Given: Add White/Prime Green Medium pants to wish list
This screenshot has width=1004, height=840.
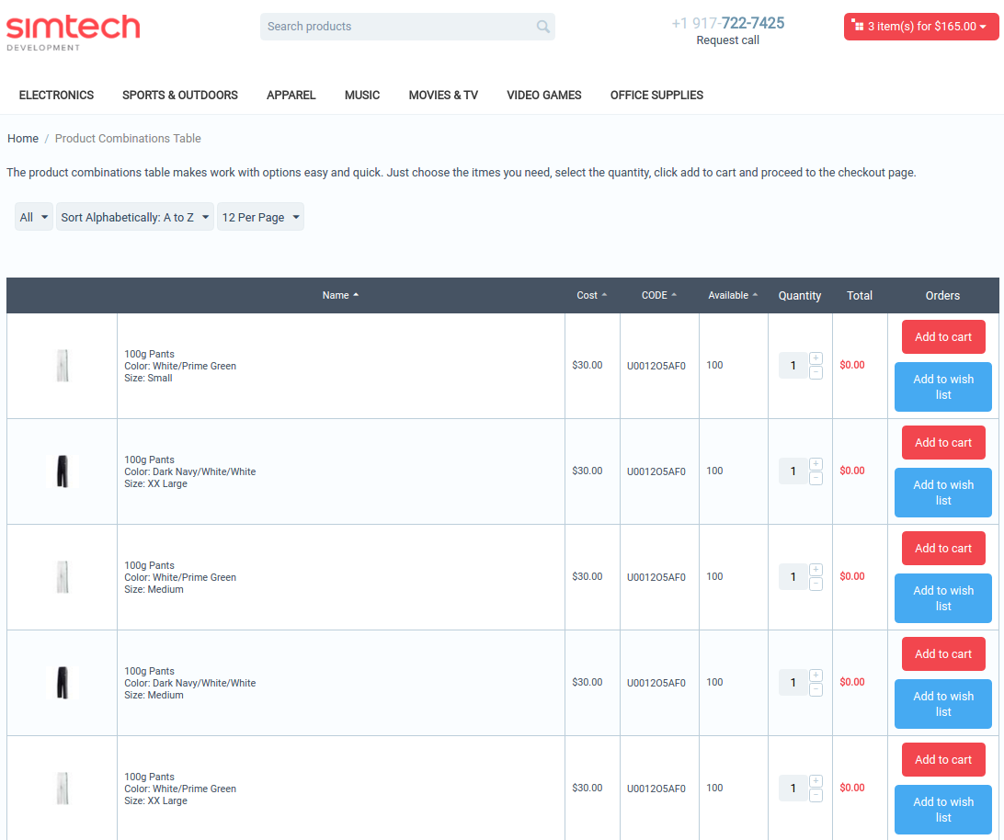Looking at the screenshot, I should (943, 598).
